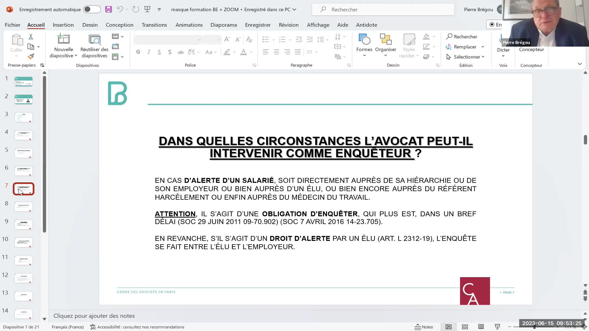Toggle Notes pane in status bar

click(x=424, y=327)
